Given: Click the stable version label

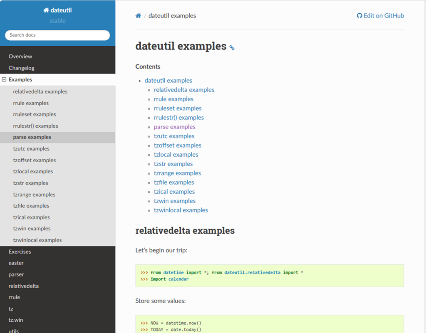Looking at the screenshot, I should 57,21.
